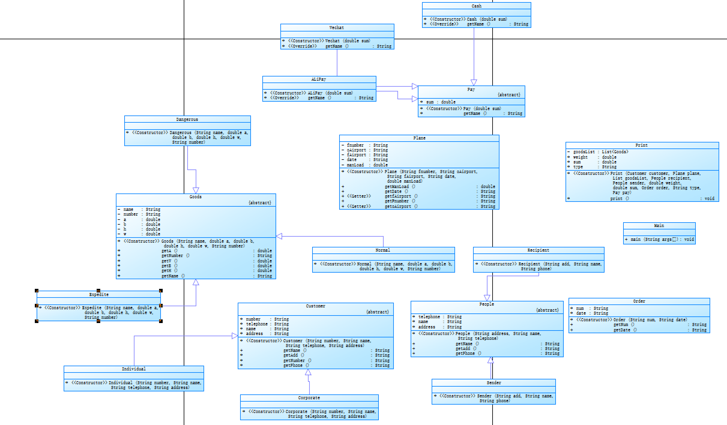Image resolution: width=727 pixels, height=425 pixels.
Task: Select the Normal class title
Action: click(x=383, y=250)
